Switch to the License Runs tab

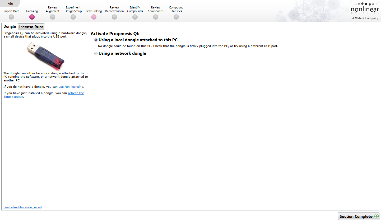click(x=31, y=27)
